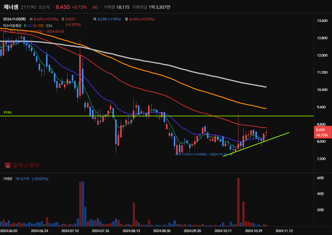Click the 지수이동평균 indicator label

pyautogui.click(x=12, y=26)
